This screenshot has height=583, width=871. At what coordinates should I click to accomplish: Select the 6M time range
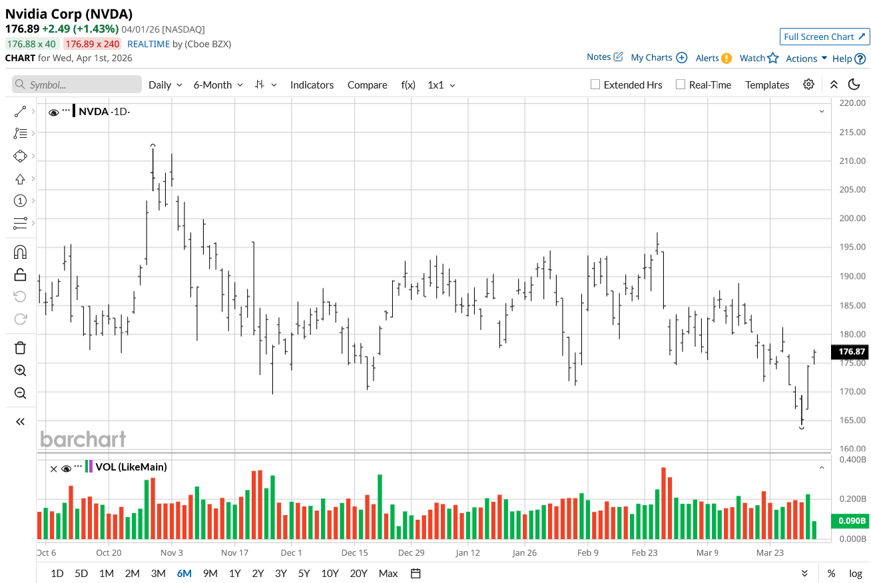(184, 573)
